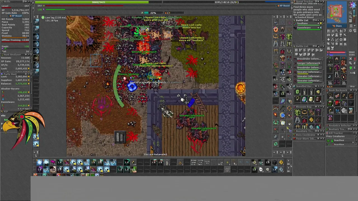Select the yellow rune stone in Jewelled Backpack
Image resolution: width=358 pixels, height=201 pixels.
pyautogui.click(x=318, y=92)
